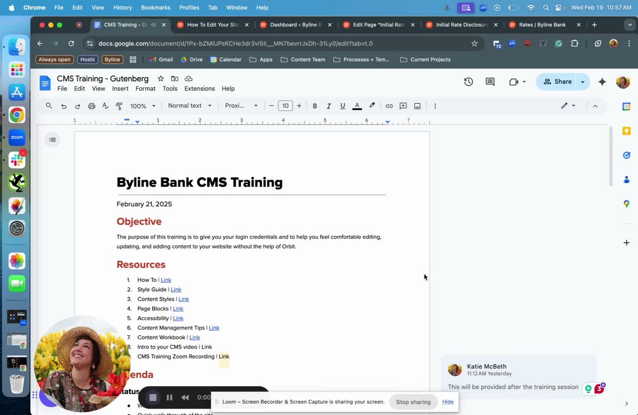The image size is (638, 415).
Task: Pause the Loom recording
Action: click(x=169, y=398)
